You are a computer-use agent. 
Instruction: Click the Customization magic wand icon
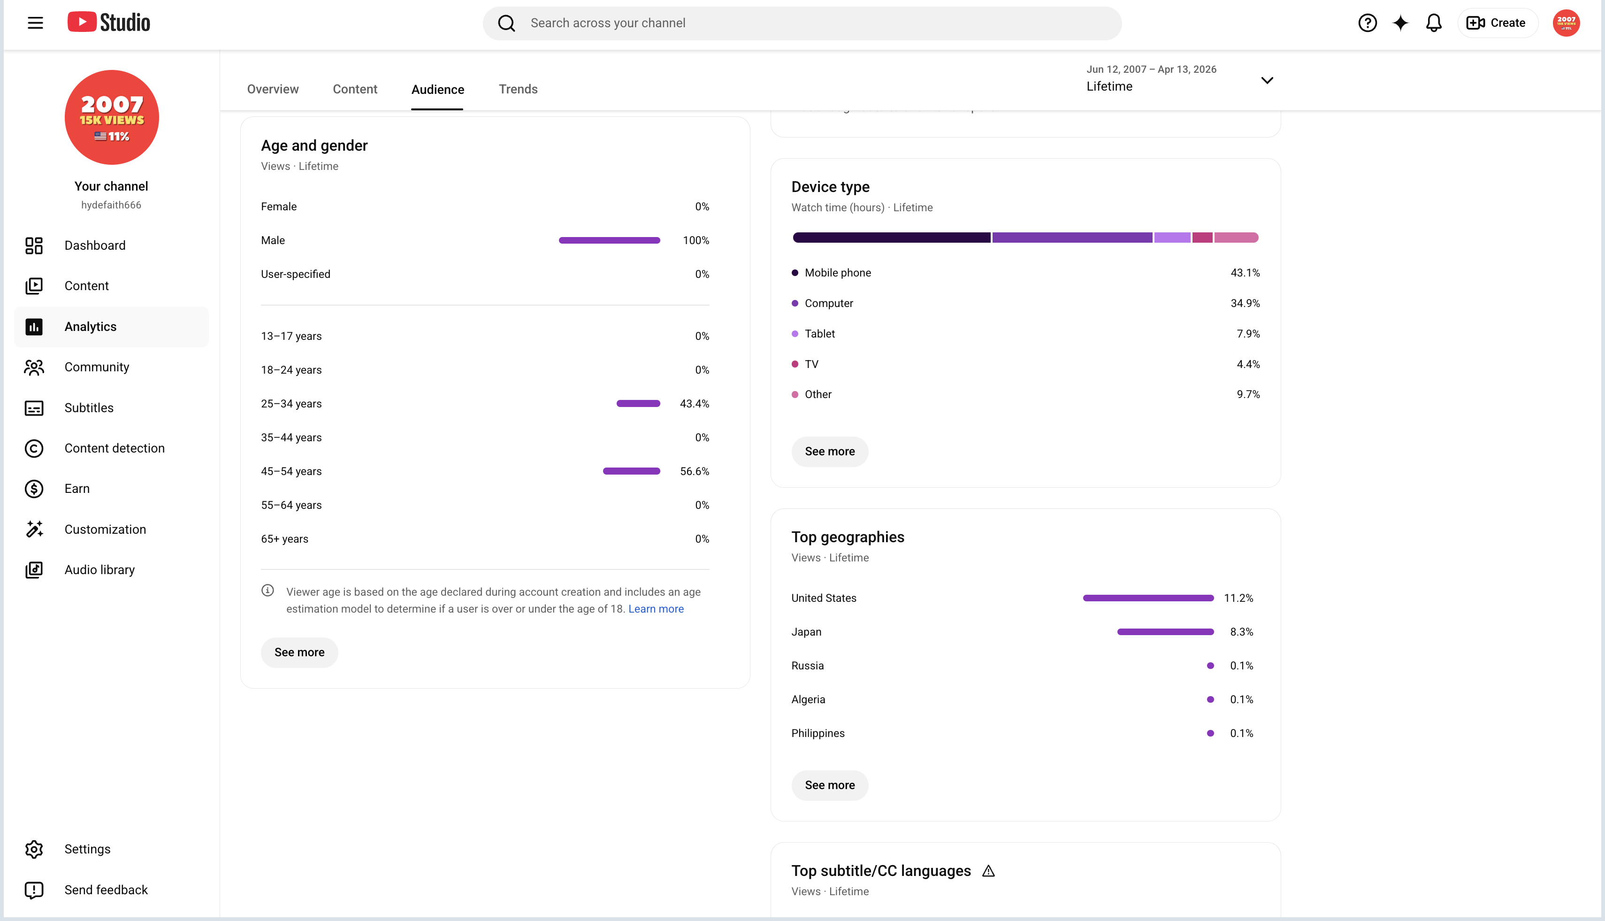click(x=34, y=530)
